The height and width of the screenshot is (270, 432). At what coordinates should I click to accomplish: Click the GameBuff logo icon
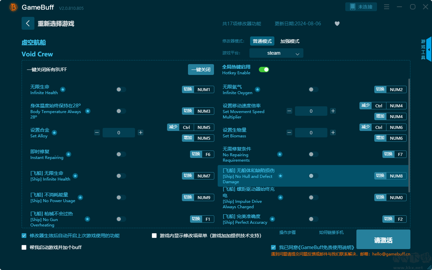click(13, 7)
